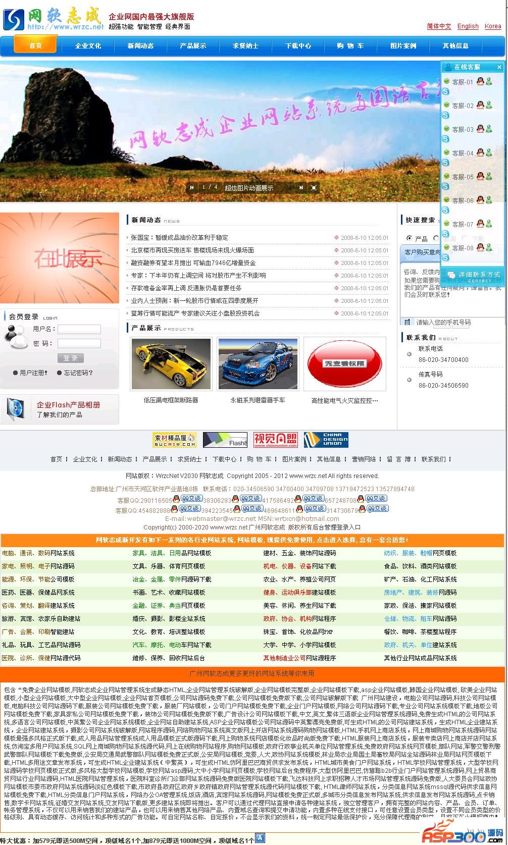The height and width of the screenshot is (845, 508).
Task: Click the Skype icon under 客服-08
Action: coord(446,258)
